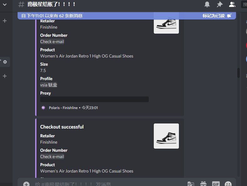The width and height of the screenshot is (247, 186).
Task: Click the channel hash icon in header
Action: click(x=21, y=4)
